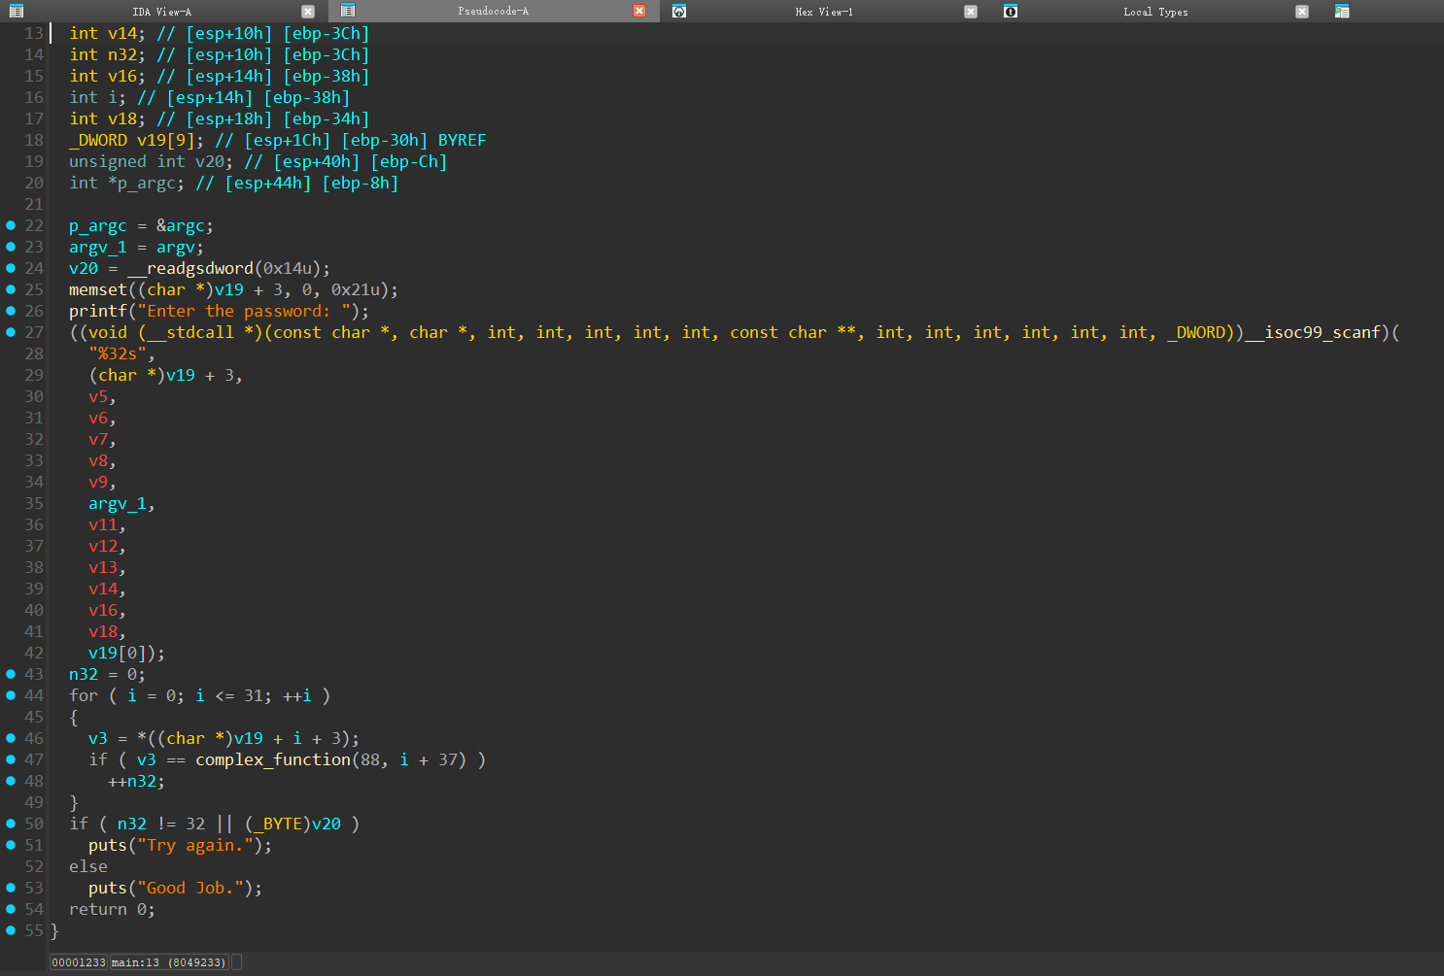Toggle breakpoint dot on line 22

[11, 225]
